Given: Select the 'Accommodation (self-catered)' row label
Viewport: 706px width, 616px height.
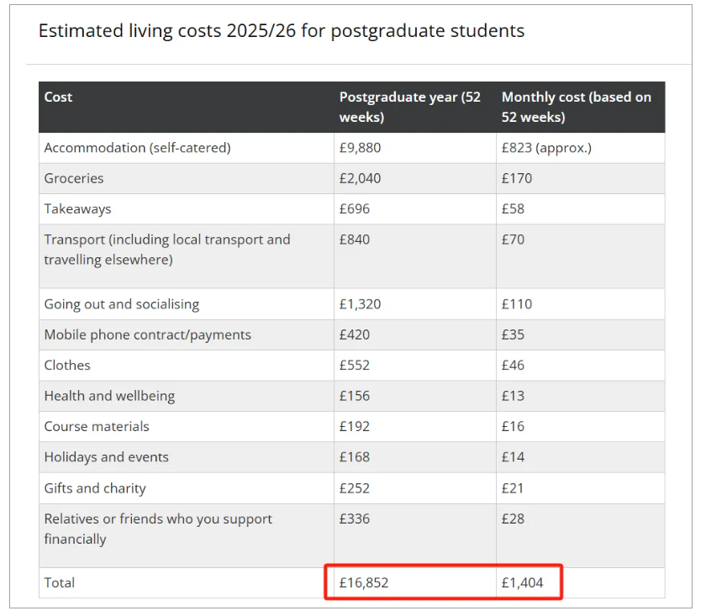Looking at the screenshot, I should pyautogui.click(x=137, y=148).
